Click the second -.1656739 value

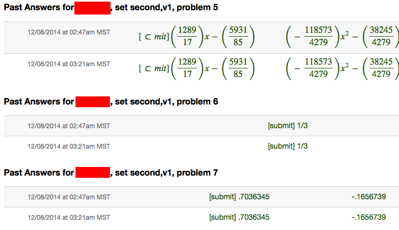[x=369, y=217]
